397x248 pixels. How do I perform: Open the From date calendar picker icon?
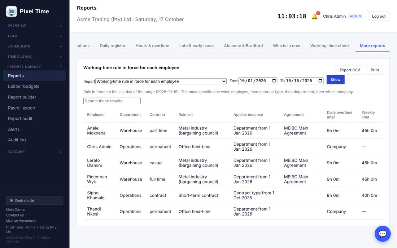pos(274,81)
